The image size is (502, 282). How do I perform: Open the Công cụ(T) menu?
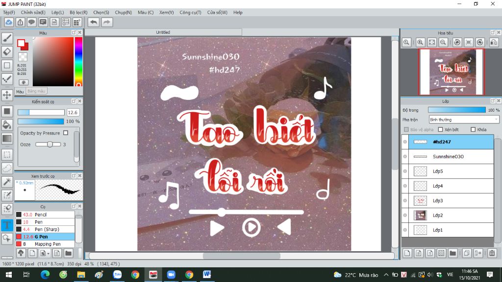(x=190, y=12)
